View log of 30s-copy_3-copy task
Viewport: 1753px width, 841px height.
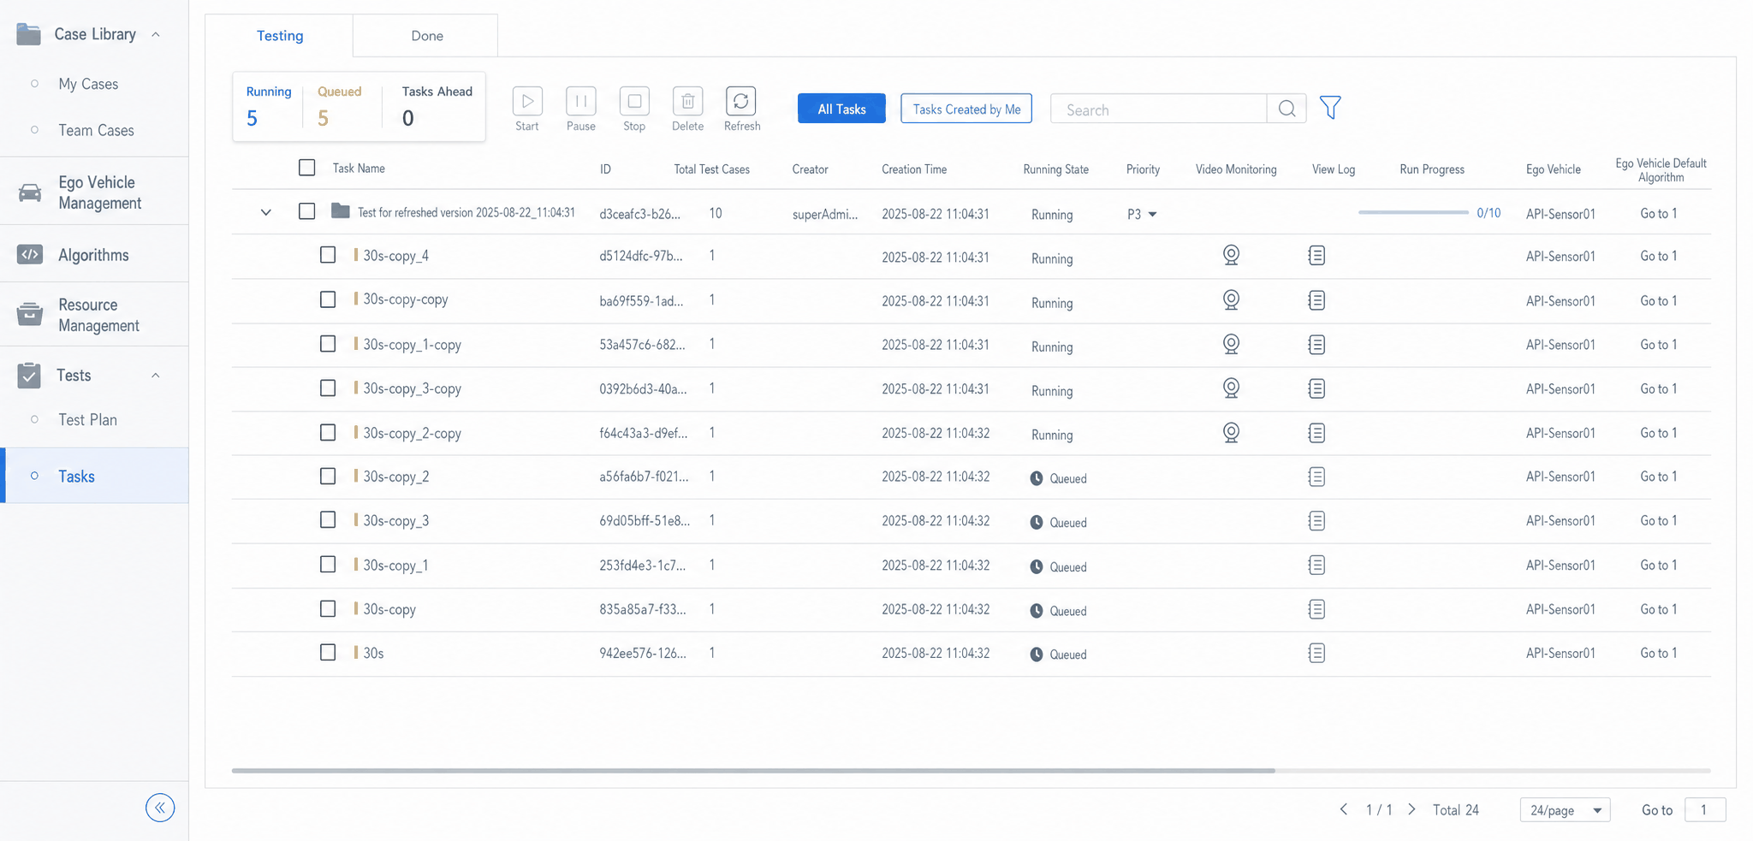(1316, 388)
